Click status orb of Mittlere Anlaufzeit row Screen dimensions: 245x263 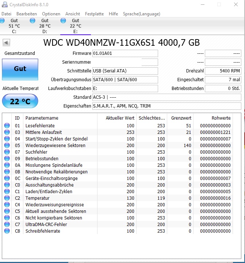7,132
